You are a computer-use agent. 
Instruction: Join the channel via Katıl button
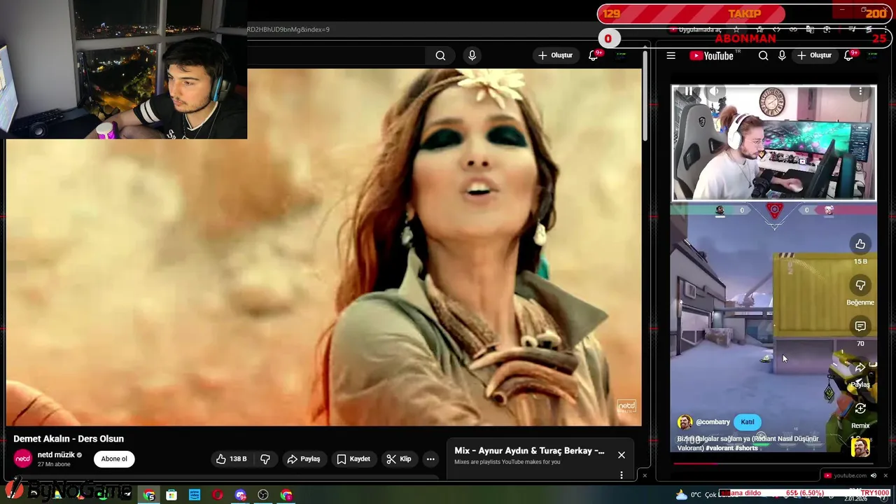click(x=748, y=422)
